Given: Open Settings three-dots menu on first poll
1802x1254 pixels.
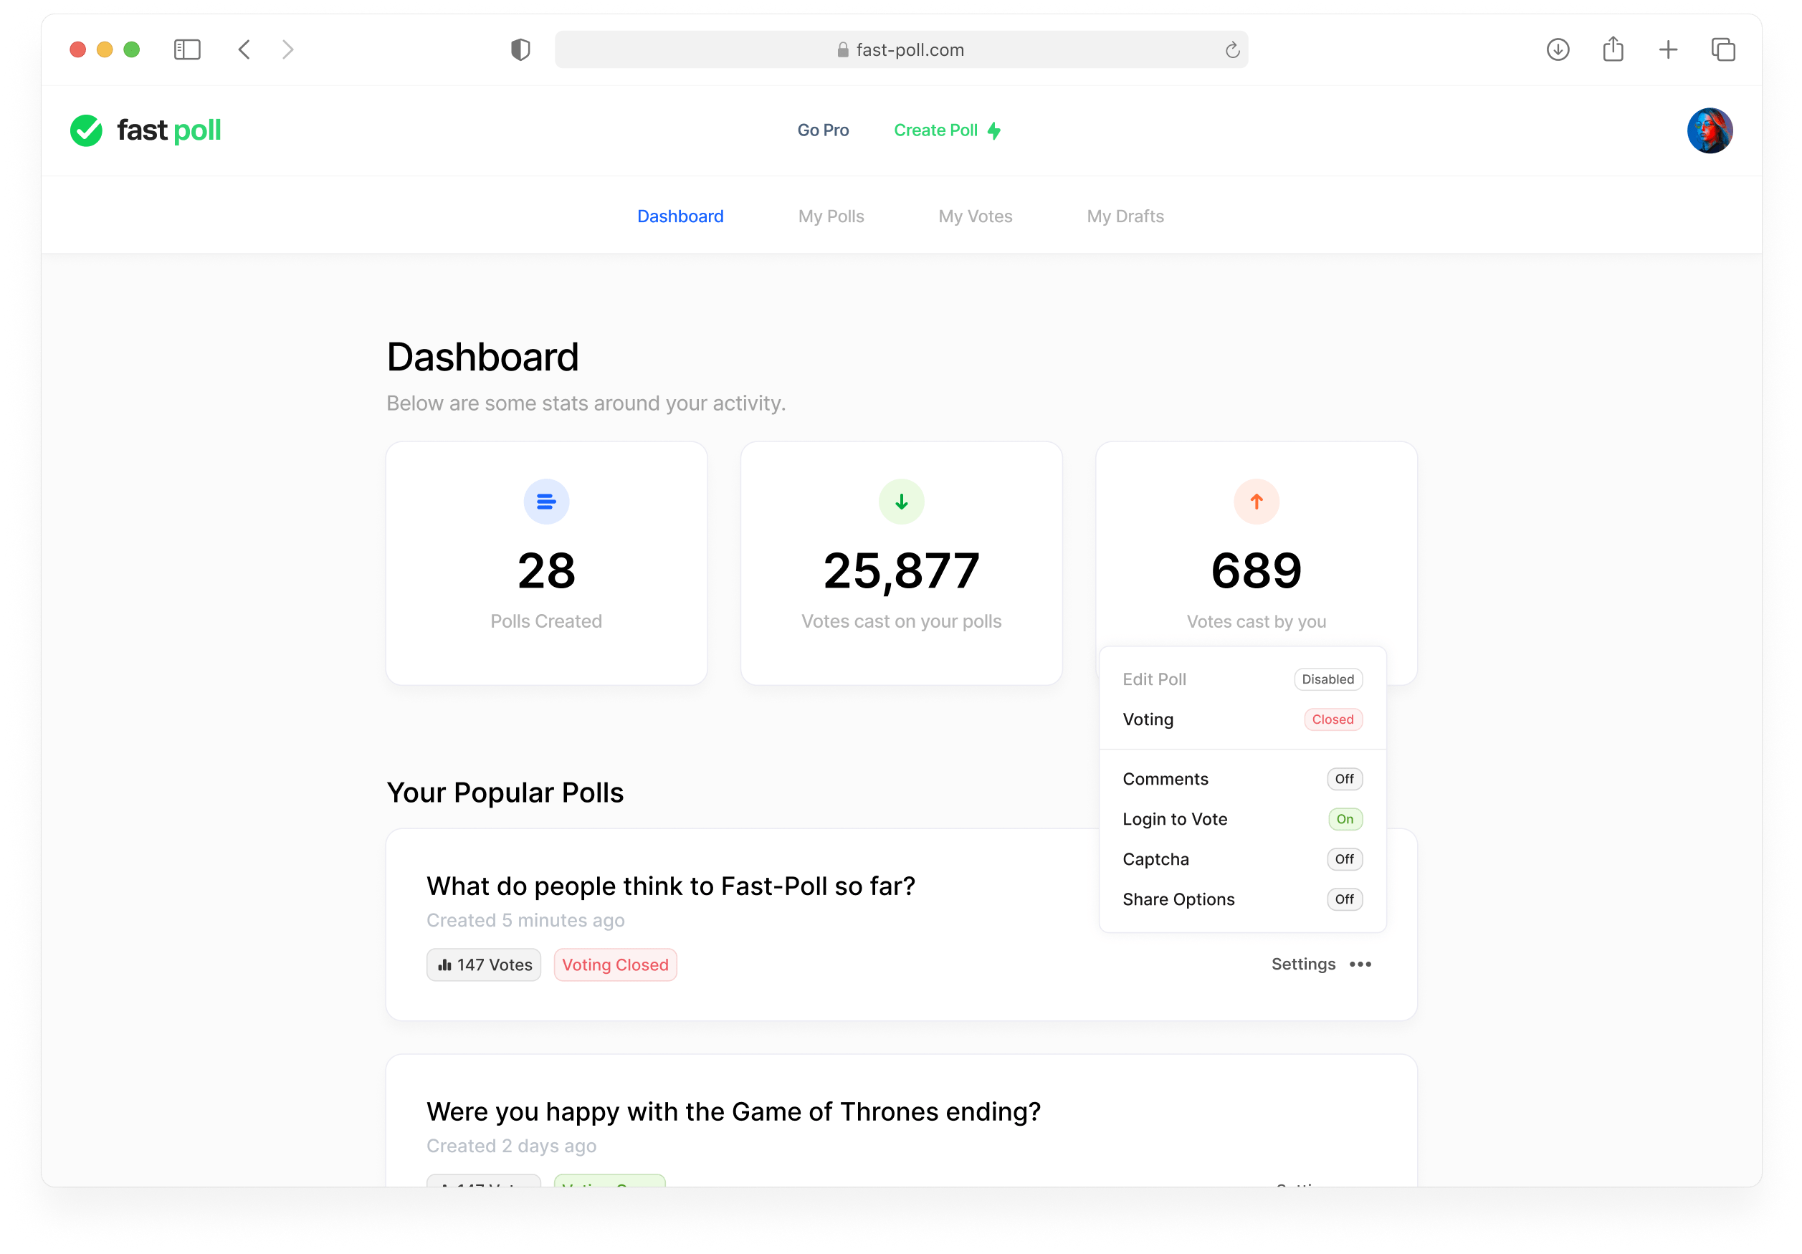Looking at the screenshot, I should (1360, 965).
